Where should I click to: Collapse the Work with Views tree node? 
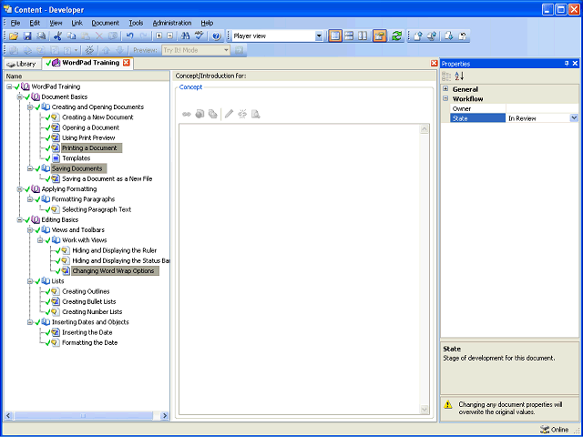point(40,240)
